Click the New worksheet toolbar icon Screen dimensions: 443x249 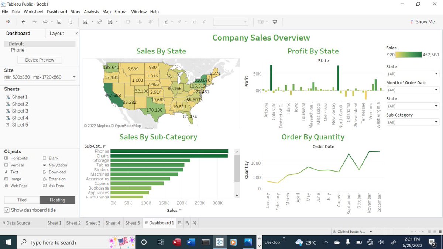click(x=85, y=22)
